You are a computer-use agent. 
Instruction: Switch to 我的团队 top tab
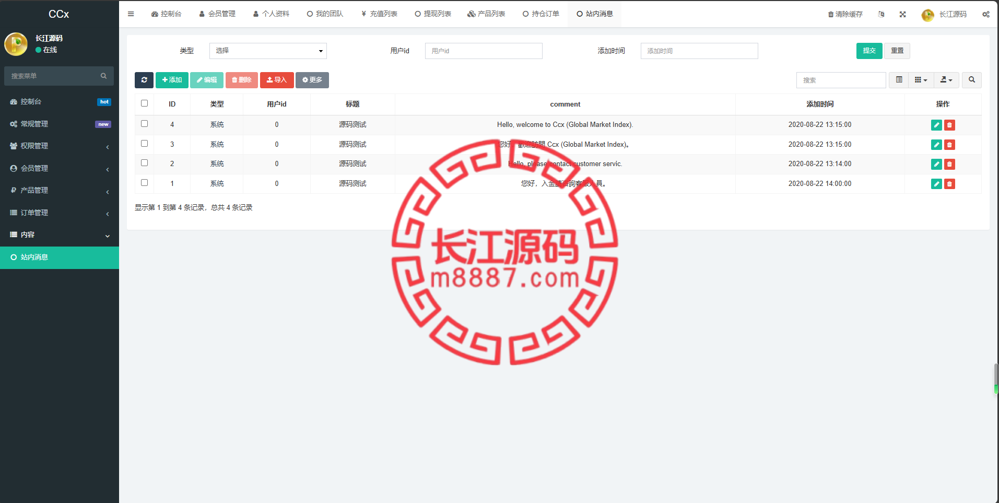click(325, 14)
